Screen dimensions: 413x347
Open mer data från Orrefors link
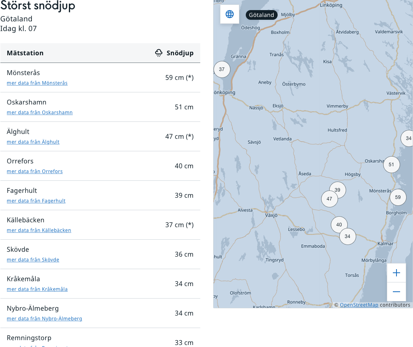[x=35, y=171]
